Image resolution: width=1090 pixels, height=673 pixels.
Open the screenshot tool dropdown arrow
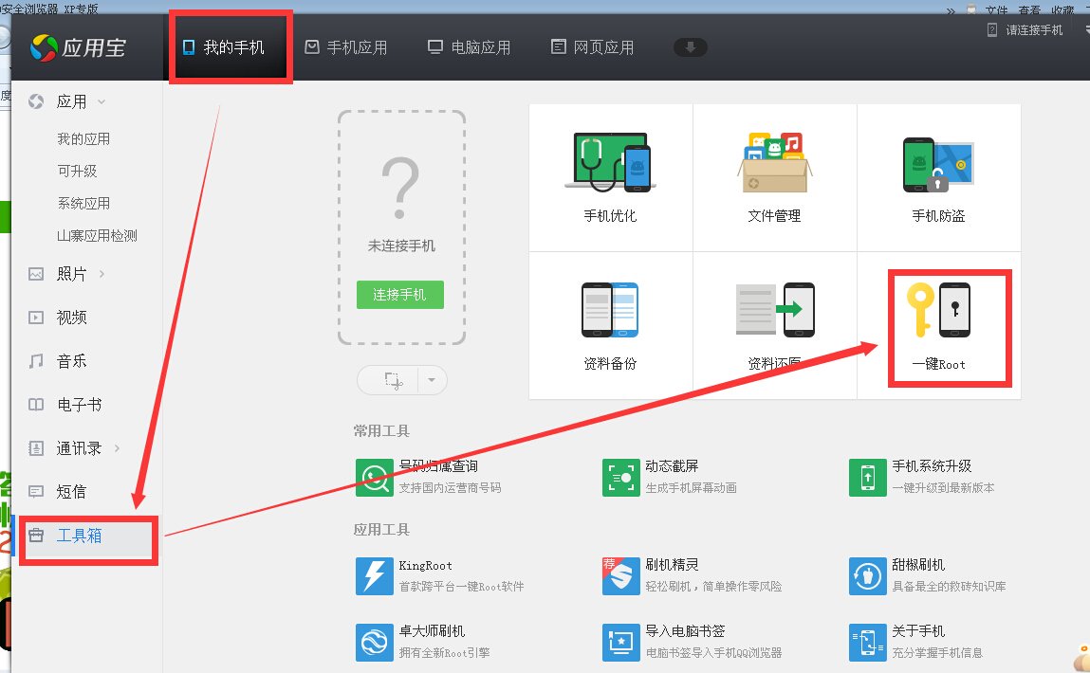coord(432,380)
